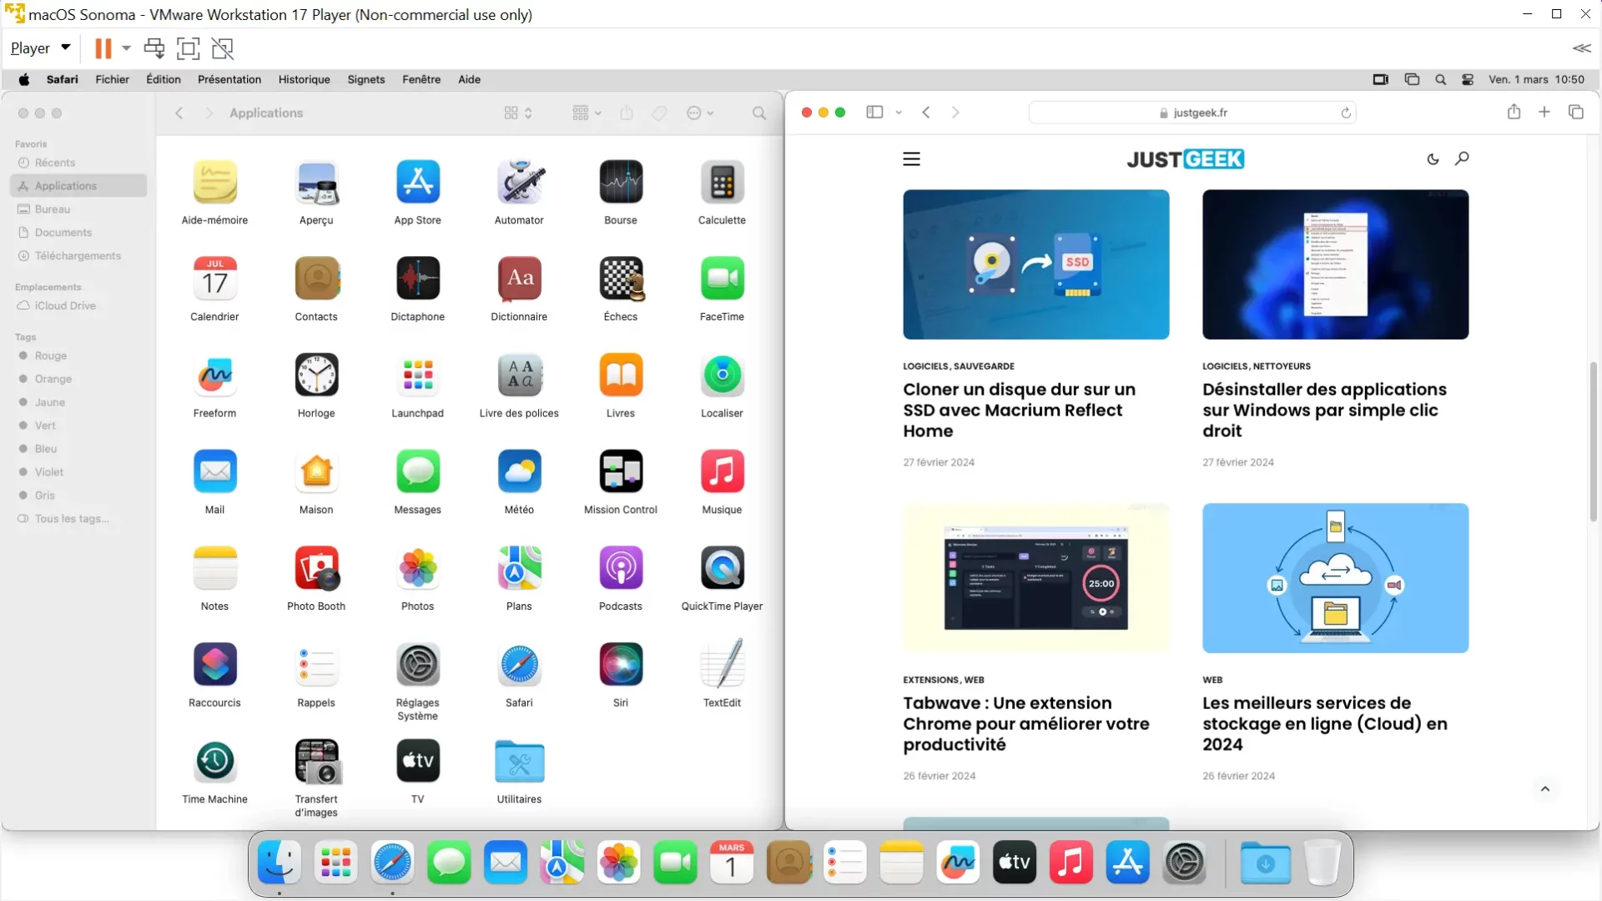
Task: Open the Édition menu
Action: coord(164,79)
